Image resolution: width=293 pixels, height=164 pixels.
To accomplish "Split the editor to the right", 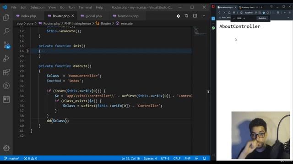I will (195, 16).
